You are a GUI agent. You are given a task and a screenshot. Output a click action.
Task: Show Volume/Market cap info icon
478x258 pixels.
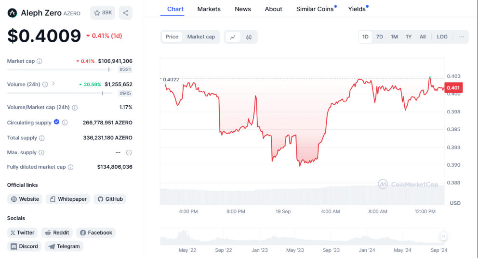(x=75, y=108)
